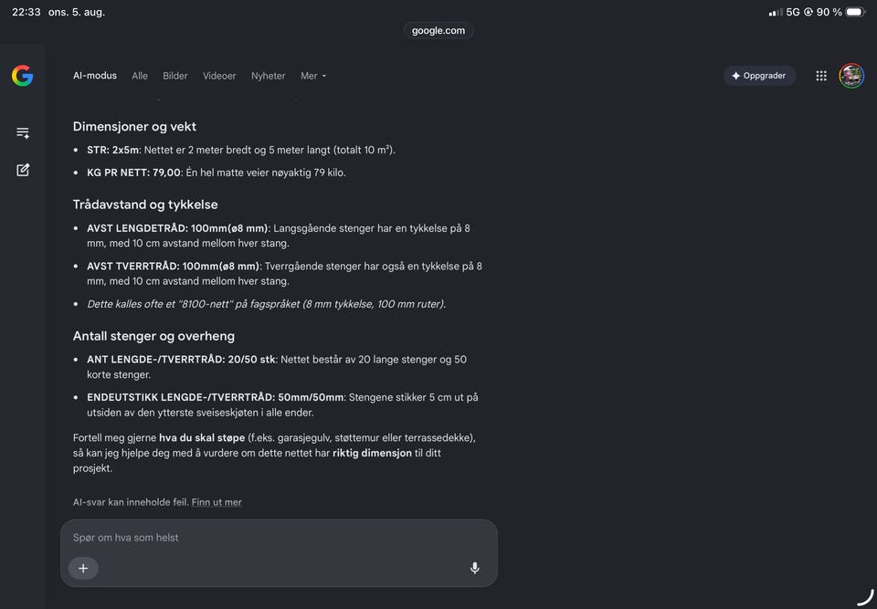
Task: Tap the clock time in status bar
Action: 26,12
